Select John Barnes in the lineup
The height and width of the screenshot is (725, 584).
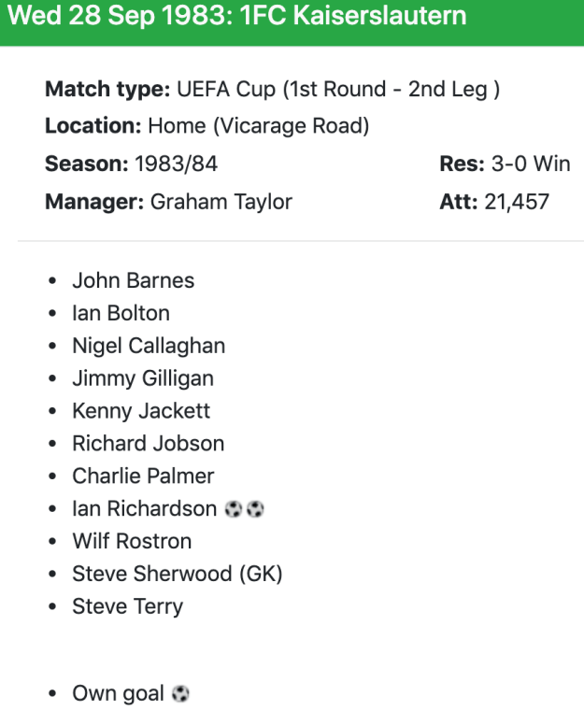pyautogui.click(x=134, y=280)
